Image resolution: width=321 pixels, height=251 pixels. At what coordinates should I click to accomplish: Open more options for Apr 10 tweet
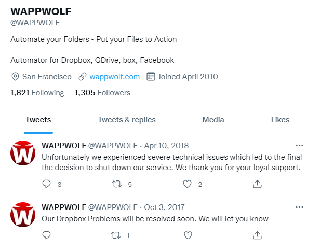[x=299, y=146]
